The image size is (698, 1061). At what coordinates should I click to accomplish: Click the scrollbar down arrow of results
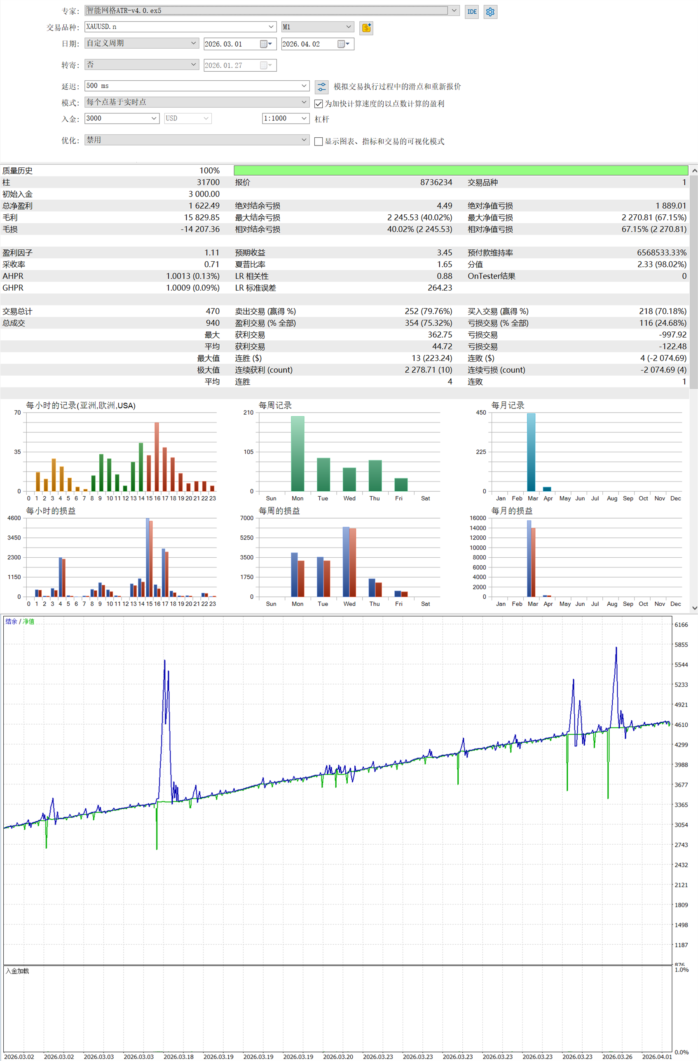tap(694, 608)
